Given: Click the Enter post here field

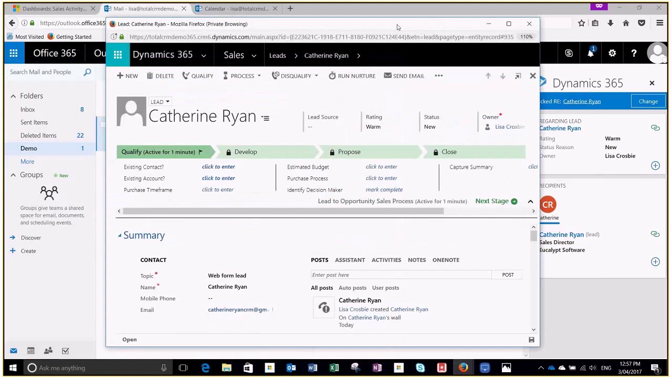Looking at the screenshot, I should click(367, 275).
